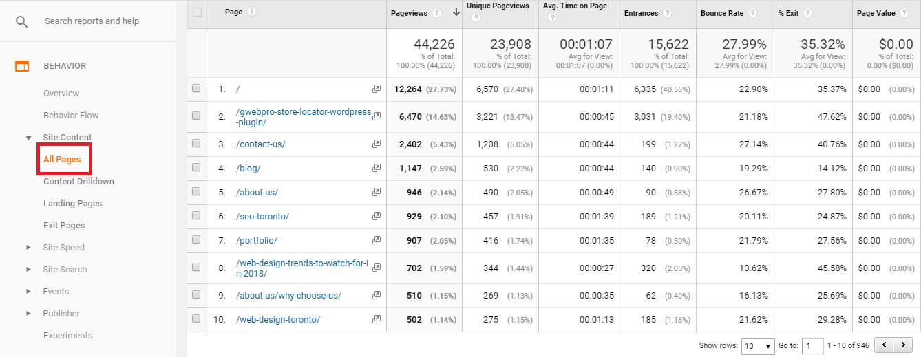The width and height of the screenshot is (921, 357).
Task: Open Landing Pages report
Action: pyautogui.click(x=72, y=204)
